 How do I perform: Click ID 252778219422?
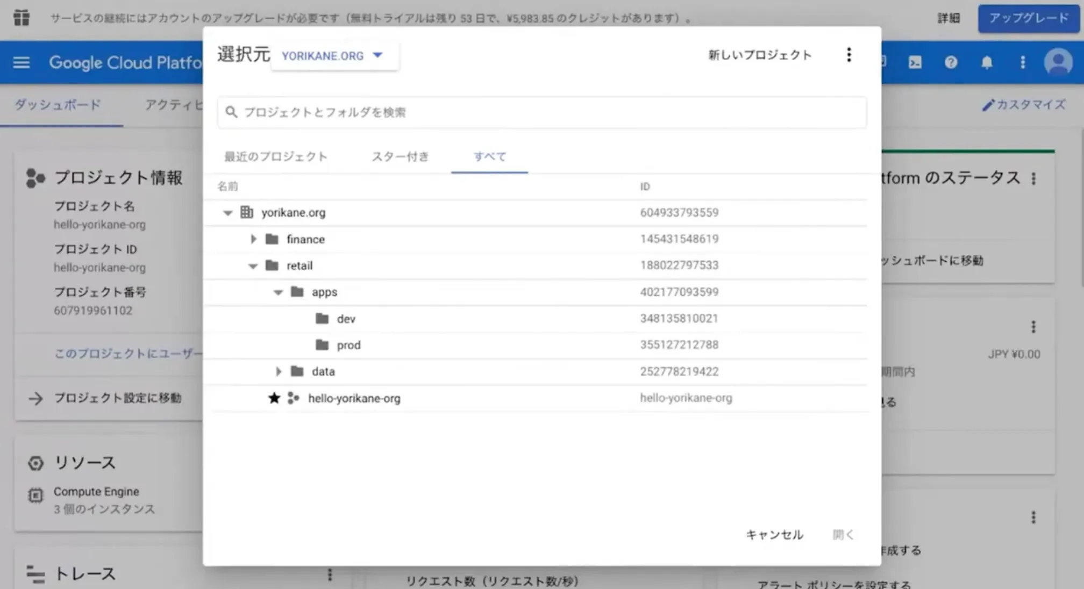coord(679,371)
